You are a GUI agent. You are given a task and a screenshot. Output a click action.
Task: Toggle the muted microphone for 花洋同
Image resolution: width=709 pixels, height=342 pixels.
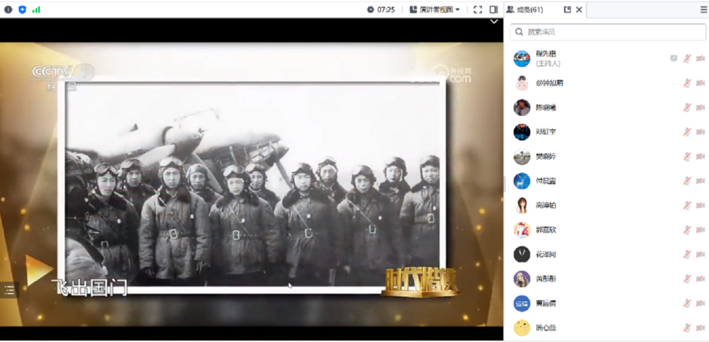(687, 254)
